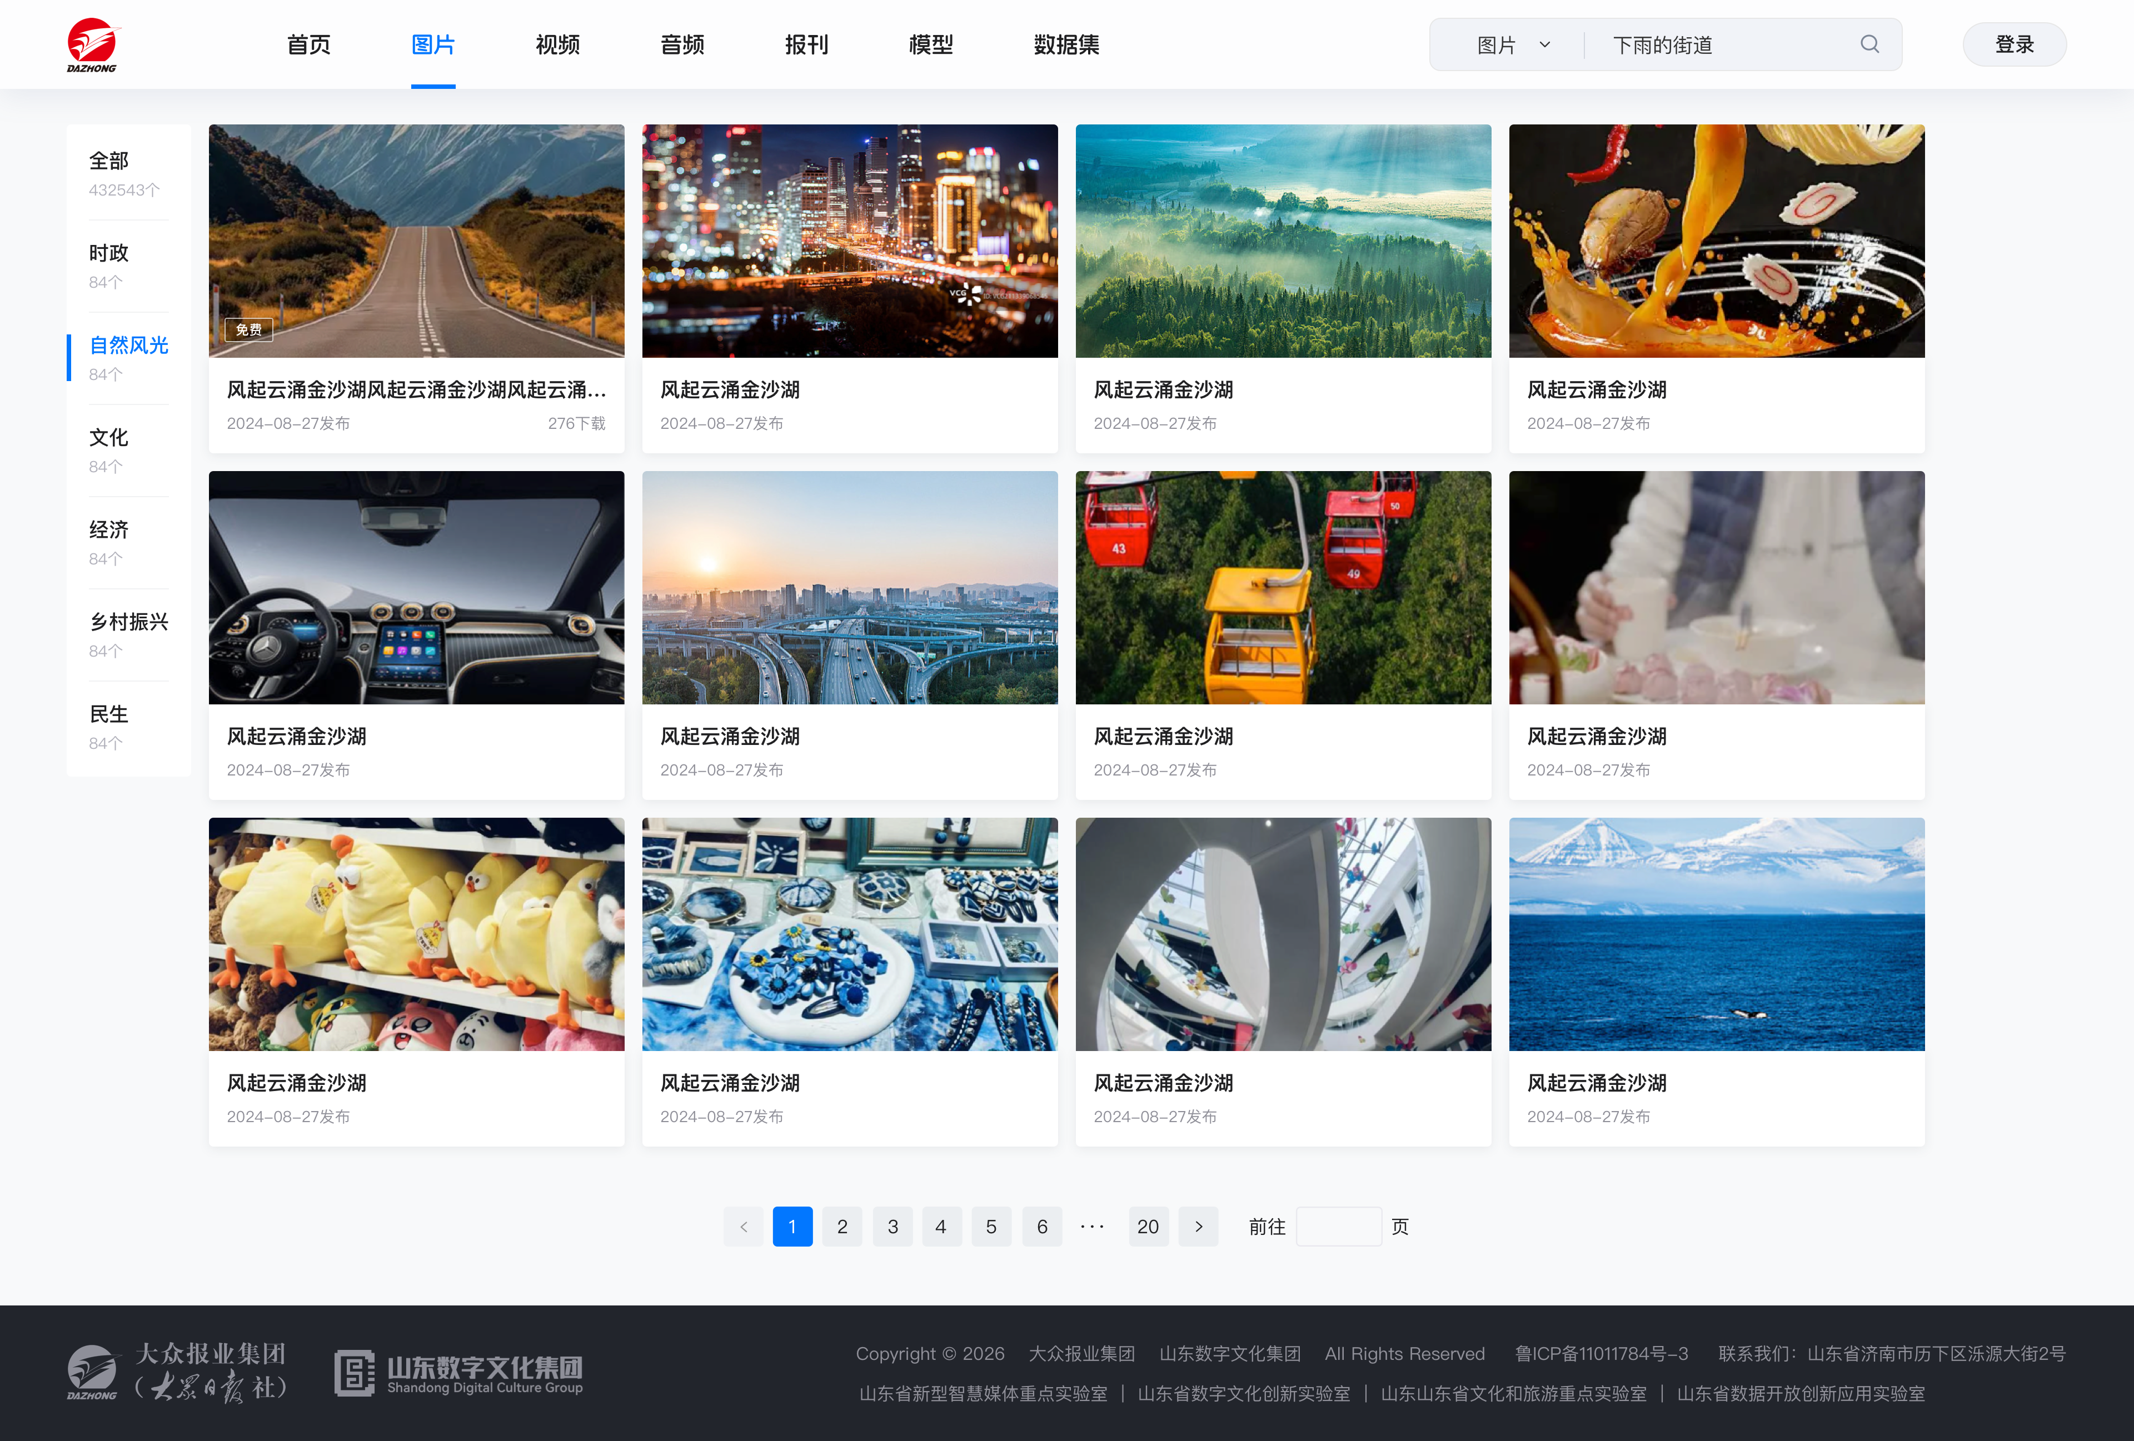This screenshot has width=2134, height=1441.
Task: Click the 免费 badge on road image
Action: tap(249, 329)
